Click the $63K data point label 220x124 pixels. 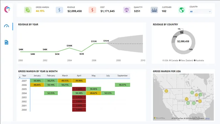(x=82, y=54)
